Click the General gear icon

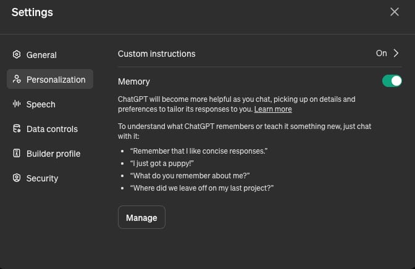pyautogui.click(x=17, y=55)
